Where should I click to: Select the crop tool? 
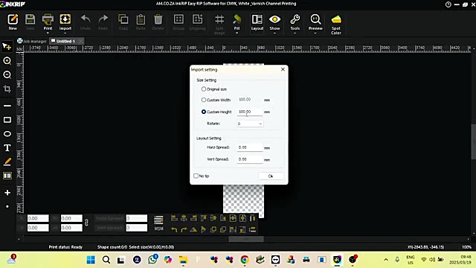pyautogui.click(x=7, y=89)
